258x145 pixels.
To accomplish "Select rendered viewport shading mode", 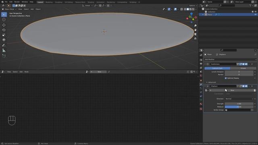I will tap(193, 9).
